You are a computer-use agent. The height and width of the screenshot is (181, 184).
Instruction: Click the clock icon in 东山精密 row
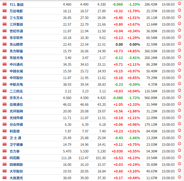(x=179, y=44)
